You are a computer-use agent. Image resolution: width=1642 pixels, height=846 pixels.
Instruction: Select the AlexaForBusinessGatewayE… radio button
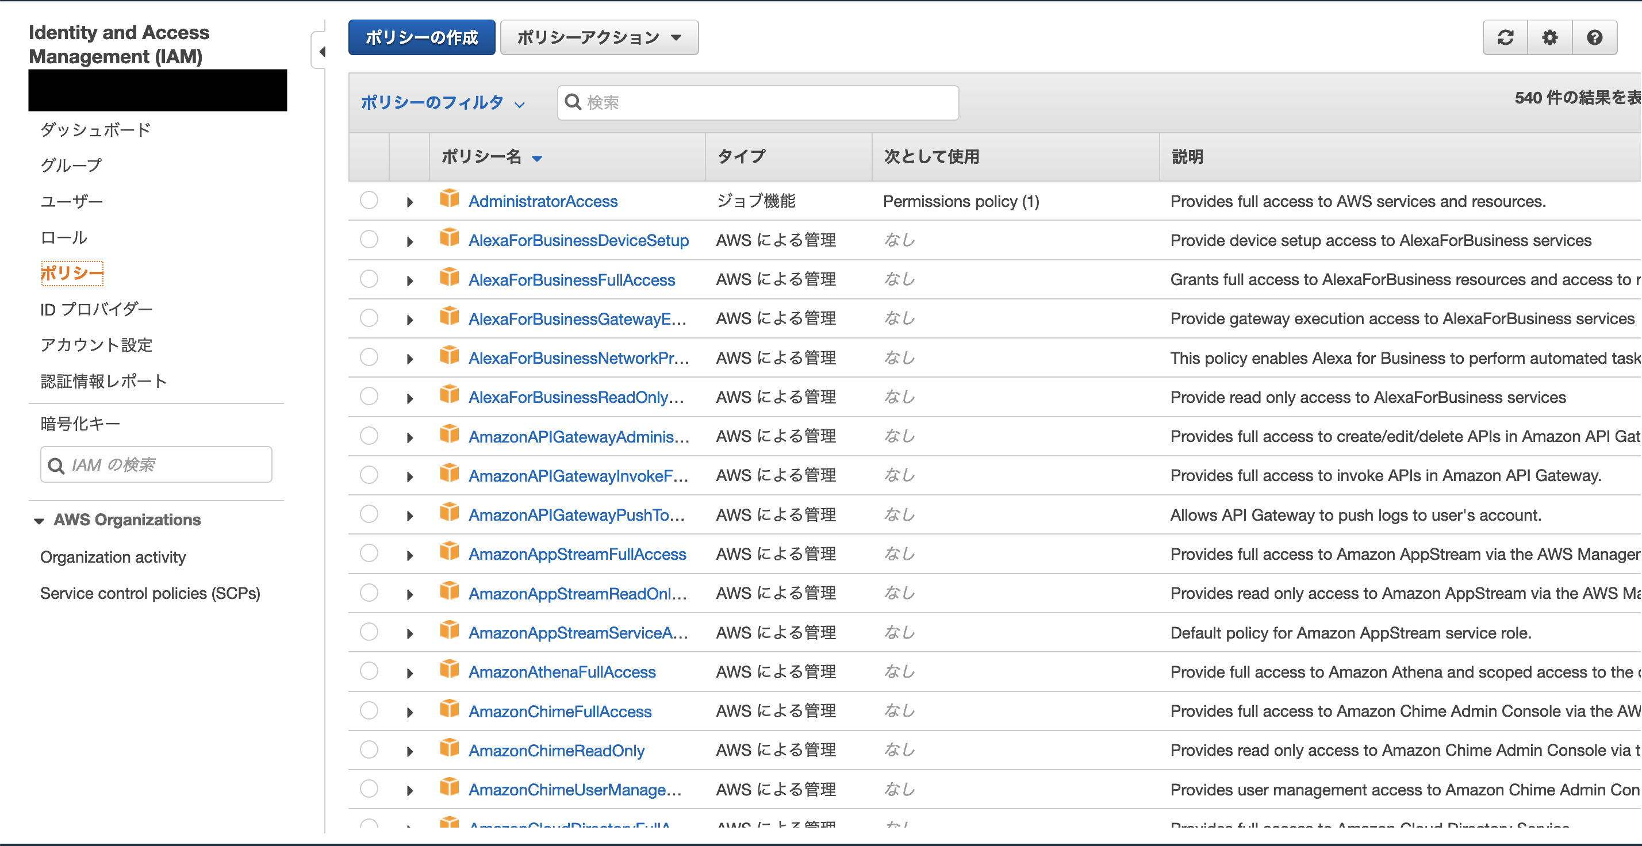click(x=369, y=318)
